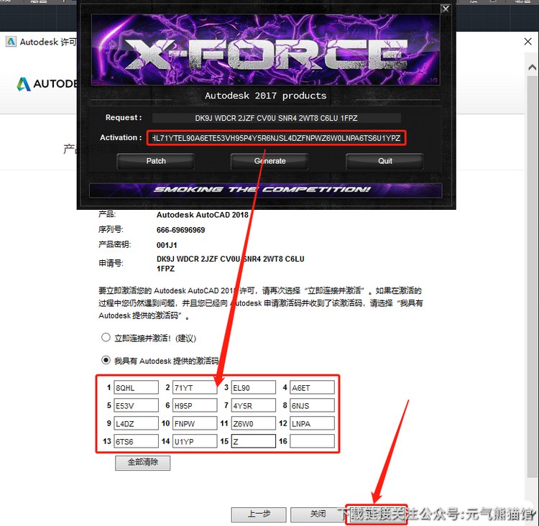Click inside the Request code field
Screen dimensions: 539x526
click(x=277, y=118)
